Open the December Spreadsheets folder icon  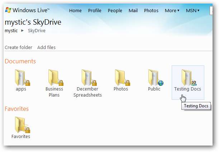point(89,78)
